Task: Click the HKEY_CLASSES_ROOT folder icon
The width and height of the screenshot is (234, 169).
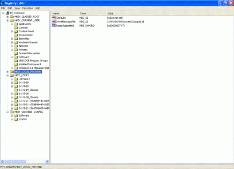Action: click(12, 16)
